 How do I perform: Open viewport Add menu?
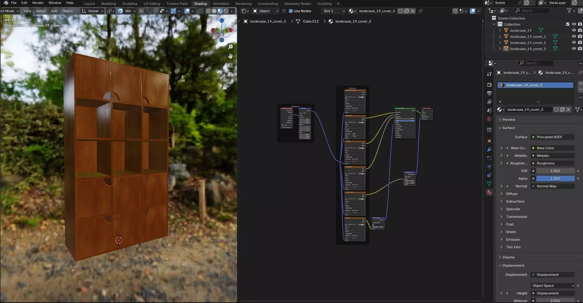(x=54, y=11)
